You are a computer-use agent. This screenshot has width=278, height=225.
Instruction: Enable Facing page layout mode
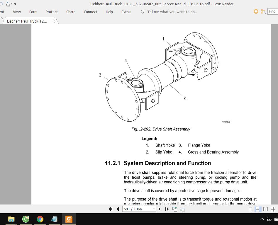pos(265,209)
